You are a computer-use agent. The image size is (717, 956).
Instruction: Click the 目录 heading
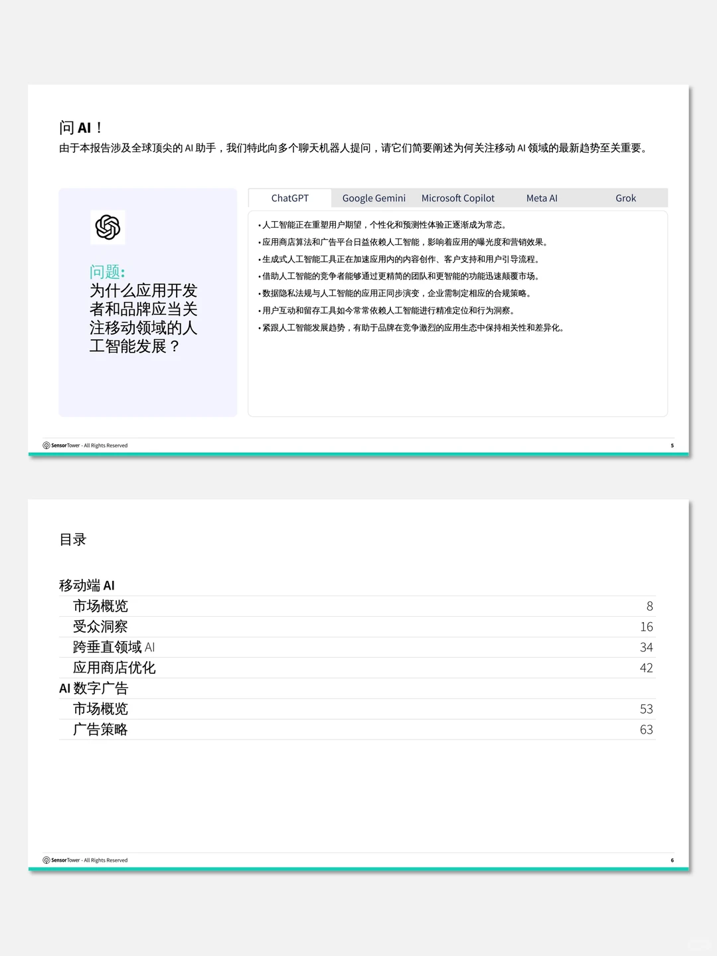[73, 540]
